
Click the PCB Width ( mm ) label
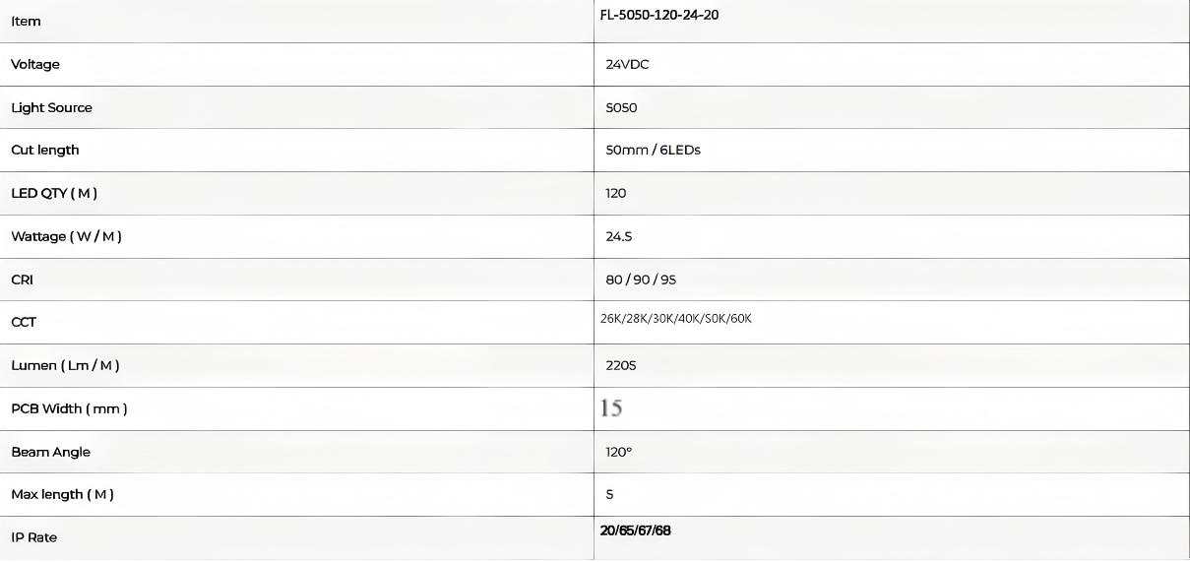tap(69, 408)
